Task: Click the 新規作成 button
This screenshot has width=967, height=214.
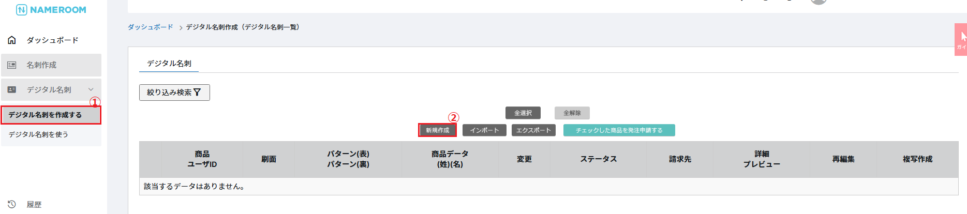Action: pos(438,130)
